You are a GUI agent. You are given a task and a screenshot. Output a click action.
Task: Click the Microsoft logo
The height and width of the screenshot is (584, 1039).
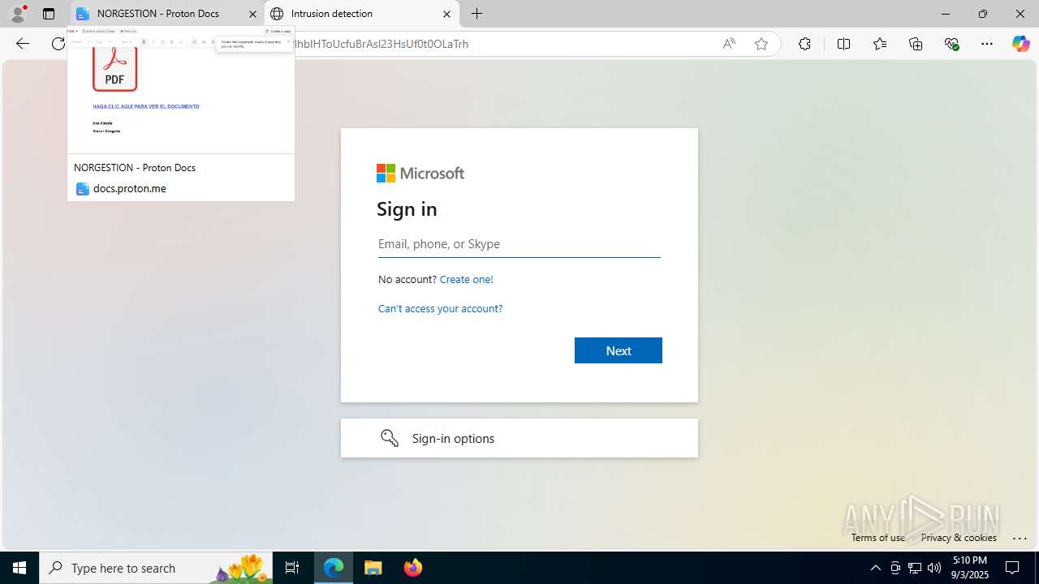[x=420, y=173]
